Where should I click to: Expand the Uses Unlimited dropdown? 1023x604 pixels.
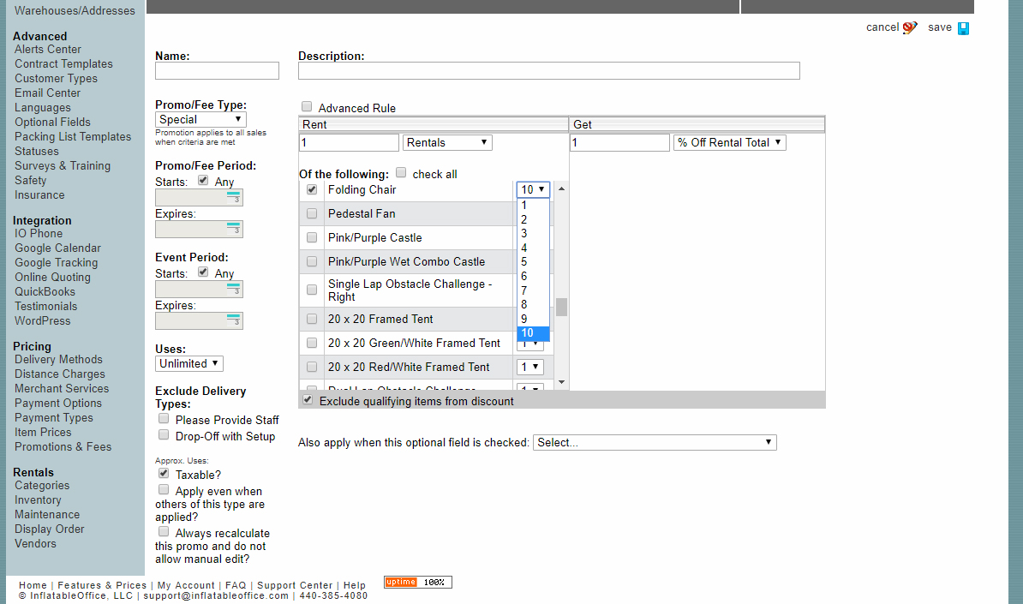(x=189, y=363)
